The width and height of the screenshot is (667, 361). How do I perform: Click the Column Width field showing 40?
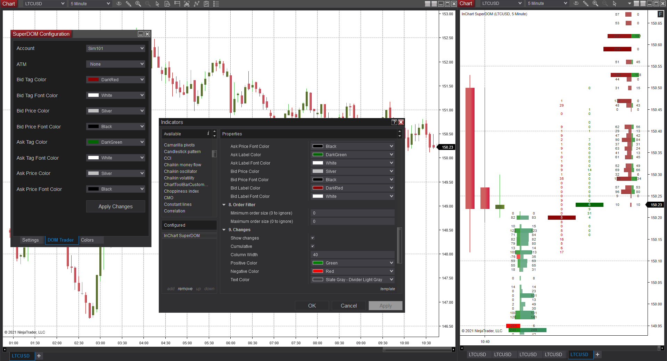click(353, 255)
